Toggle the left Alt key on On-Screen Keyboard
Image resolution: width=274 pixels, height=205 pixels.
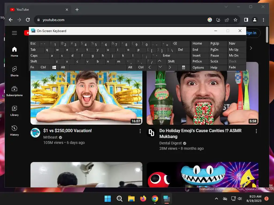pos(64,67)
